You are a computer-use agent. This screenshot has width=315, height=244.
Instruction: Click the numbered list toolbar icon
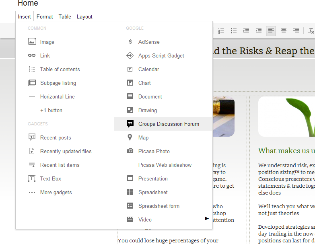[221, 31]
